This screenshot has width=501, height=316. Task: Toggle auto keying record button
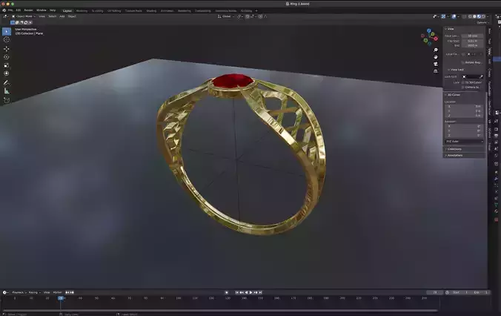point(227,292)
